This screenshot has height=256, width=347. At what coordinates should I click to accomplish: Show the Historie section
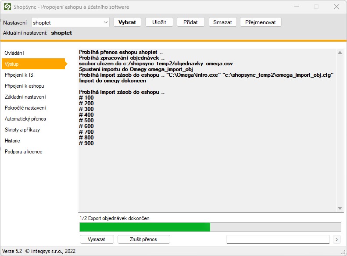point(12,141)
